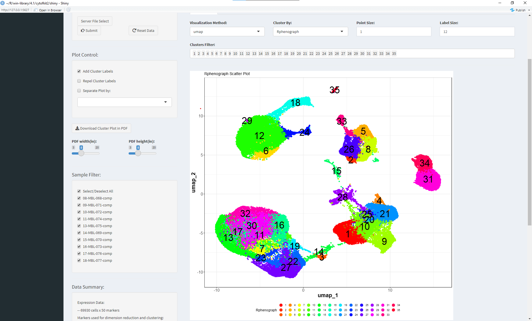Click the PDF width slider handle
Viewport: 532px width, 321px height.
click(x=81, y=153)
